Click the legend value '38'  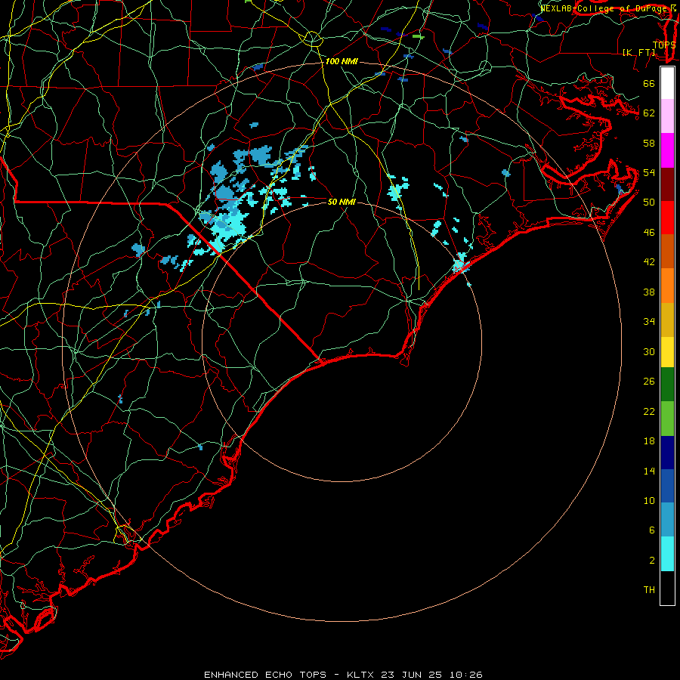click(x=649, y=292)
